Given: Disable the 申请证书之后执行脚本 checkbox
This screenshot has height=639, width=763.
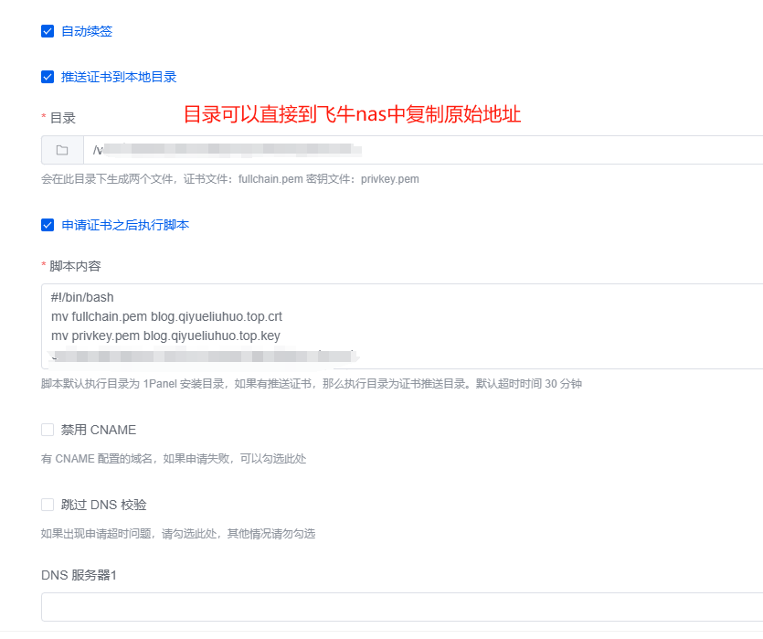Looking at the screenshot, I should coord(48,225).
